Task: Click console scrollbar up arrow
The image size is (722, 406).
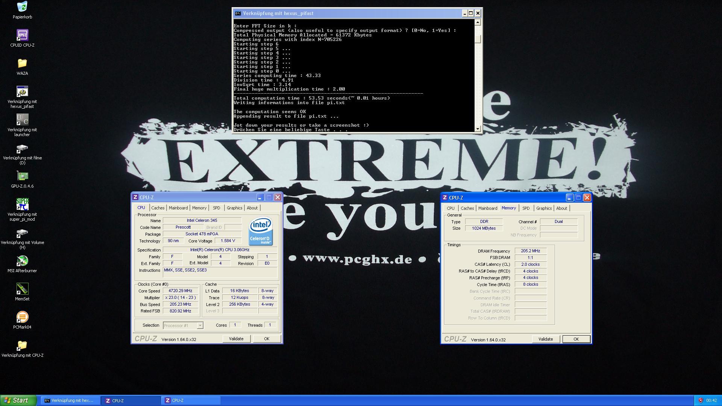Action: click(x=478, y=22)
